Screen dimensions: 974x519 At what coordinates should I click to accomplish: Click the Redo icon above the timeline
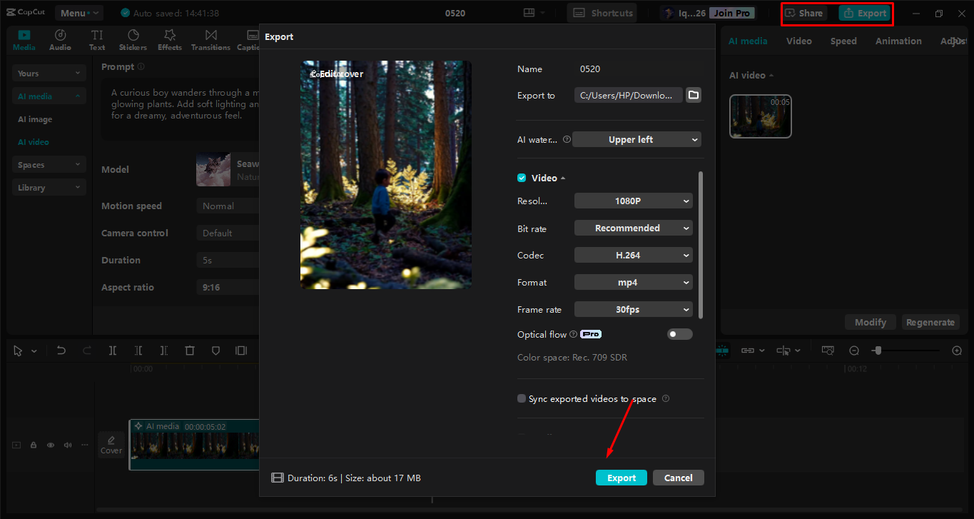point(86,351)
